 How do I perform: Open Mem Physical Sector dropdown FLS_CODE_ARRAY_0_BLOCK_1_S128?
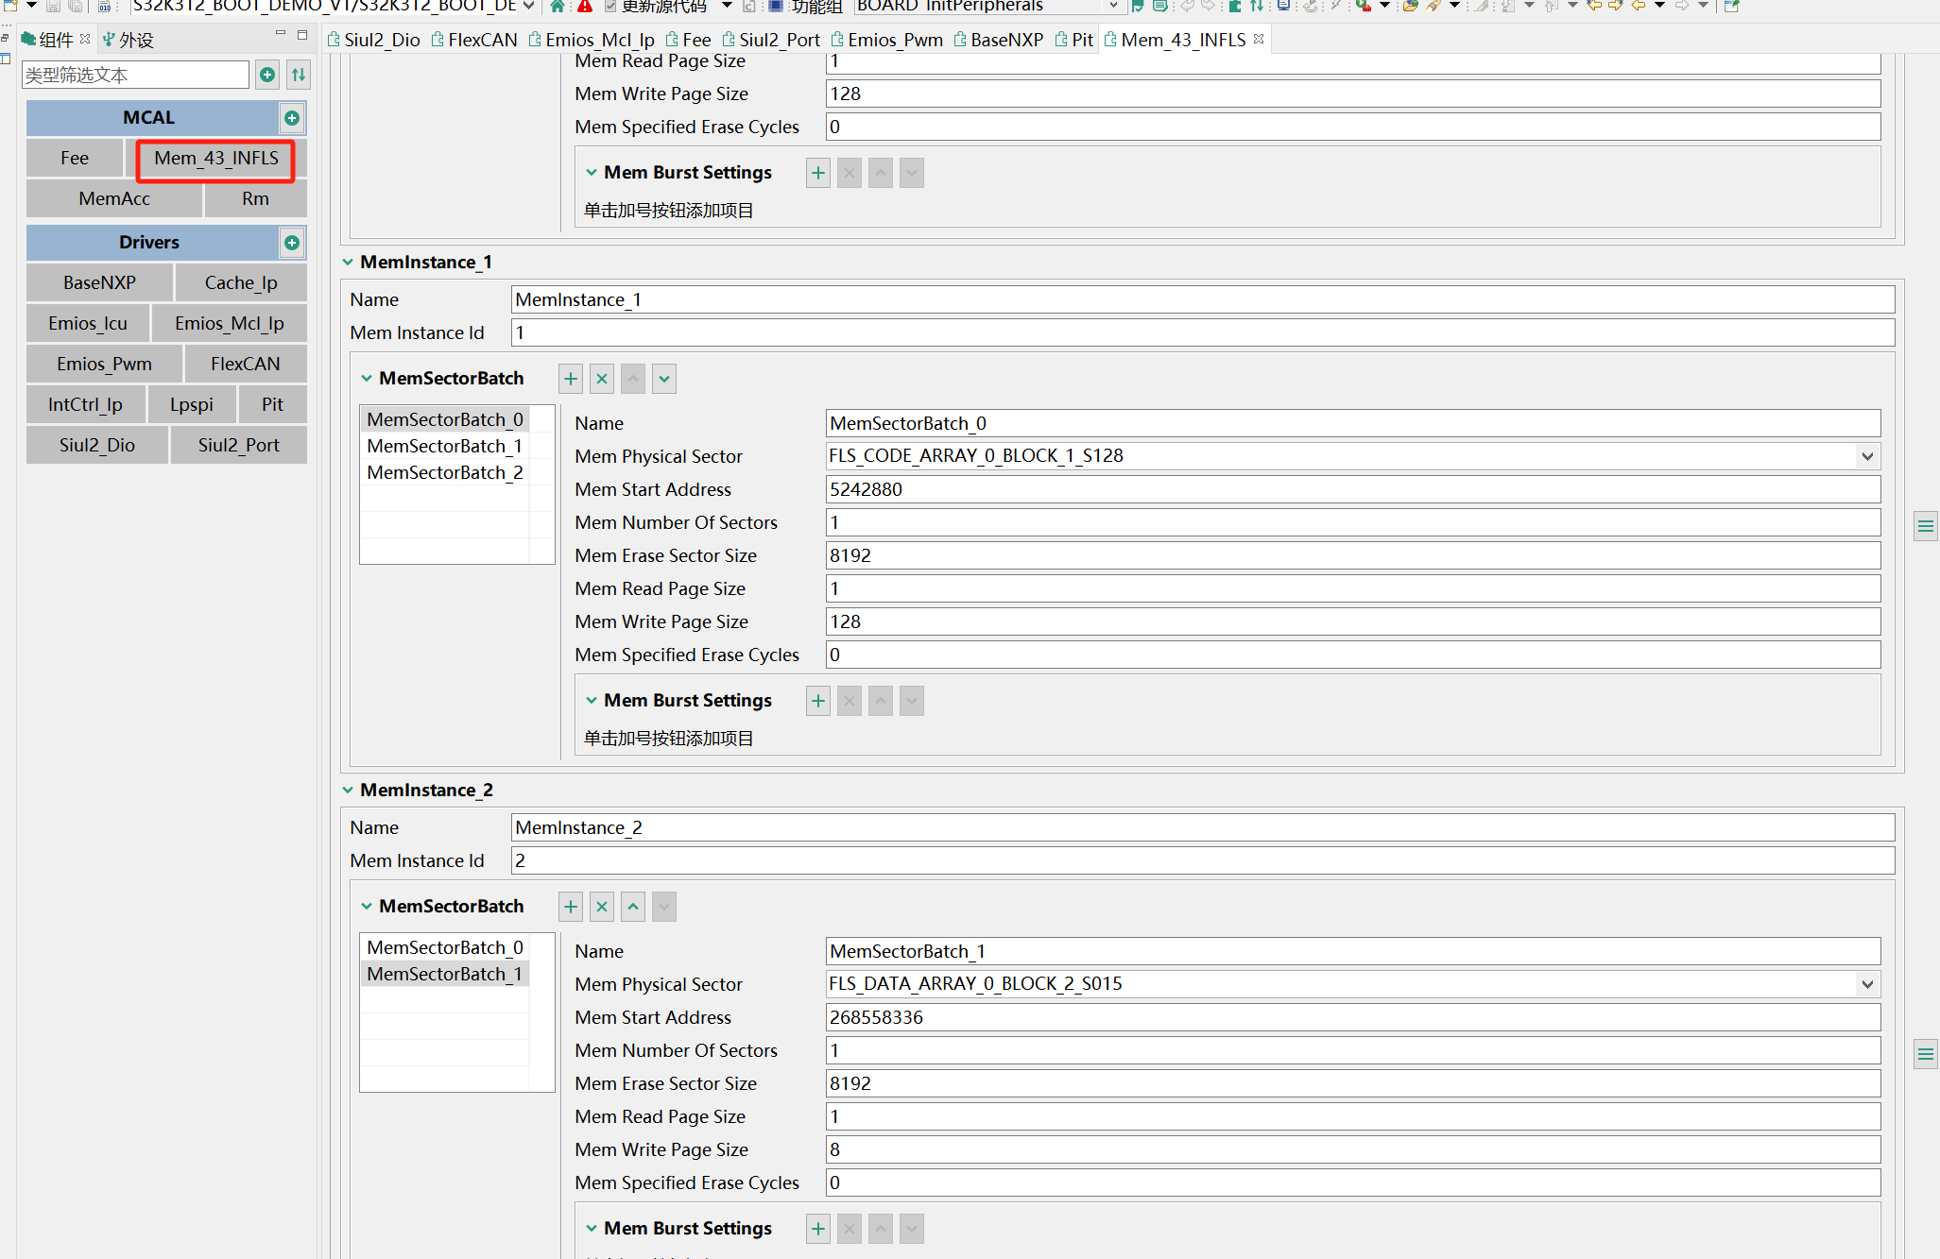pos(1867,456)
